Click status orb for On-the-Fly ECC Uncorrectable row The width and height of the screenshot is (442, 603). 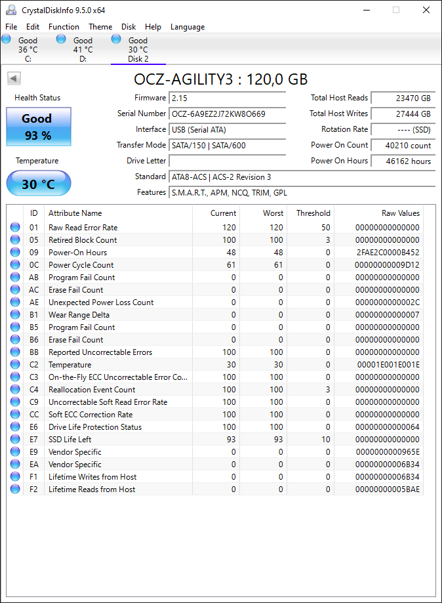[15, 377]
